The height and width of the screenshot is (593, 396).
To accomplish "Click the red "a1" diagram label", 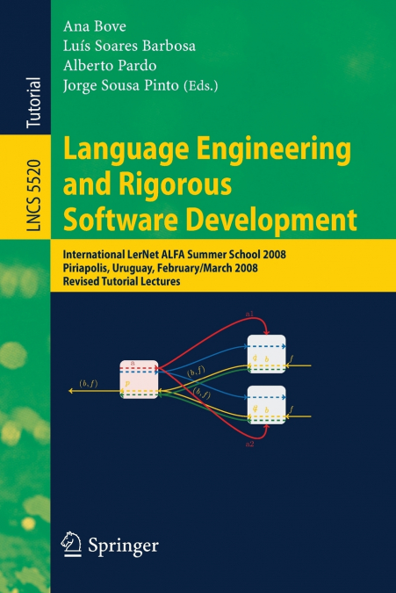I will (x=249, y=314).
